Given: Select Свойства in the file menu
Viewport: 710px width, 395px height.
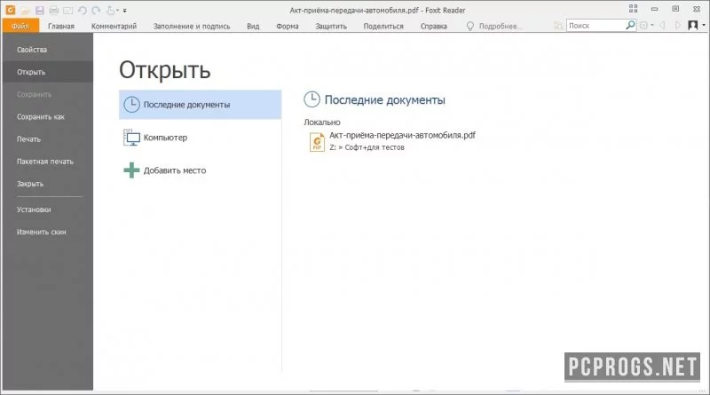Looking at the screenshot, I should [47, 50].
